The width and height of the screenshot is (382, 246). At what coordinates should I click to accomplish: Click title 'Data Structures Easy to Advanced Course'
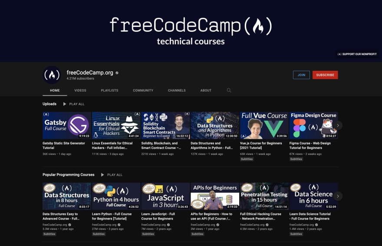coord(61,216)
